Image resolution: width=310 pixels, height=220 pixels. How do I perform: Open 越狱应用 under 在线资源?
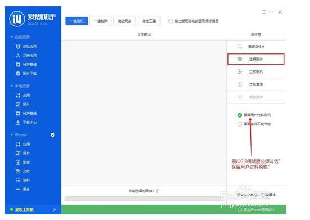coord(26,47)
